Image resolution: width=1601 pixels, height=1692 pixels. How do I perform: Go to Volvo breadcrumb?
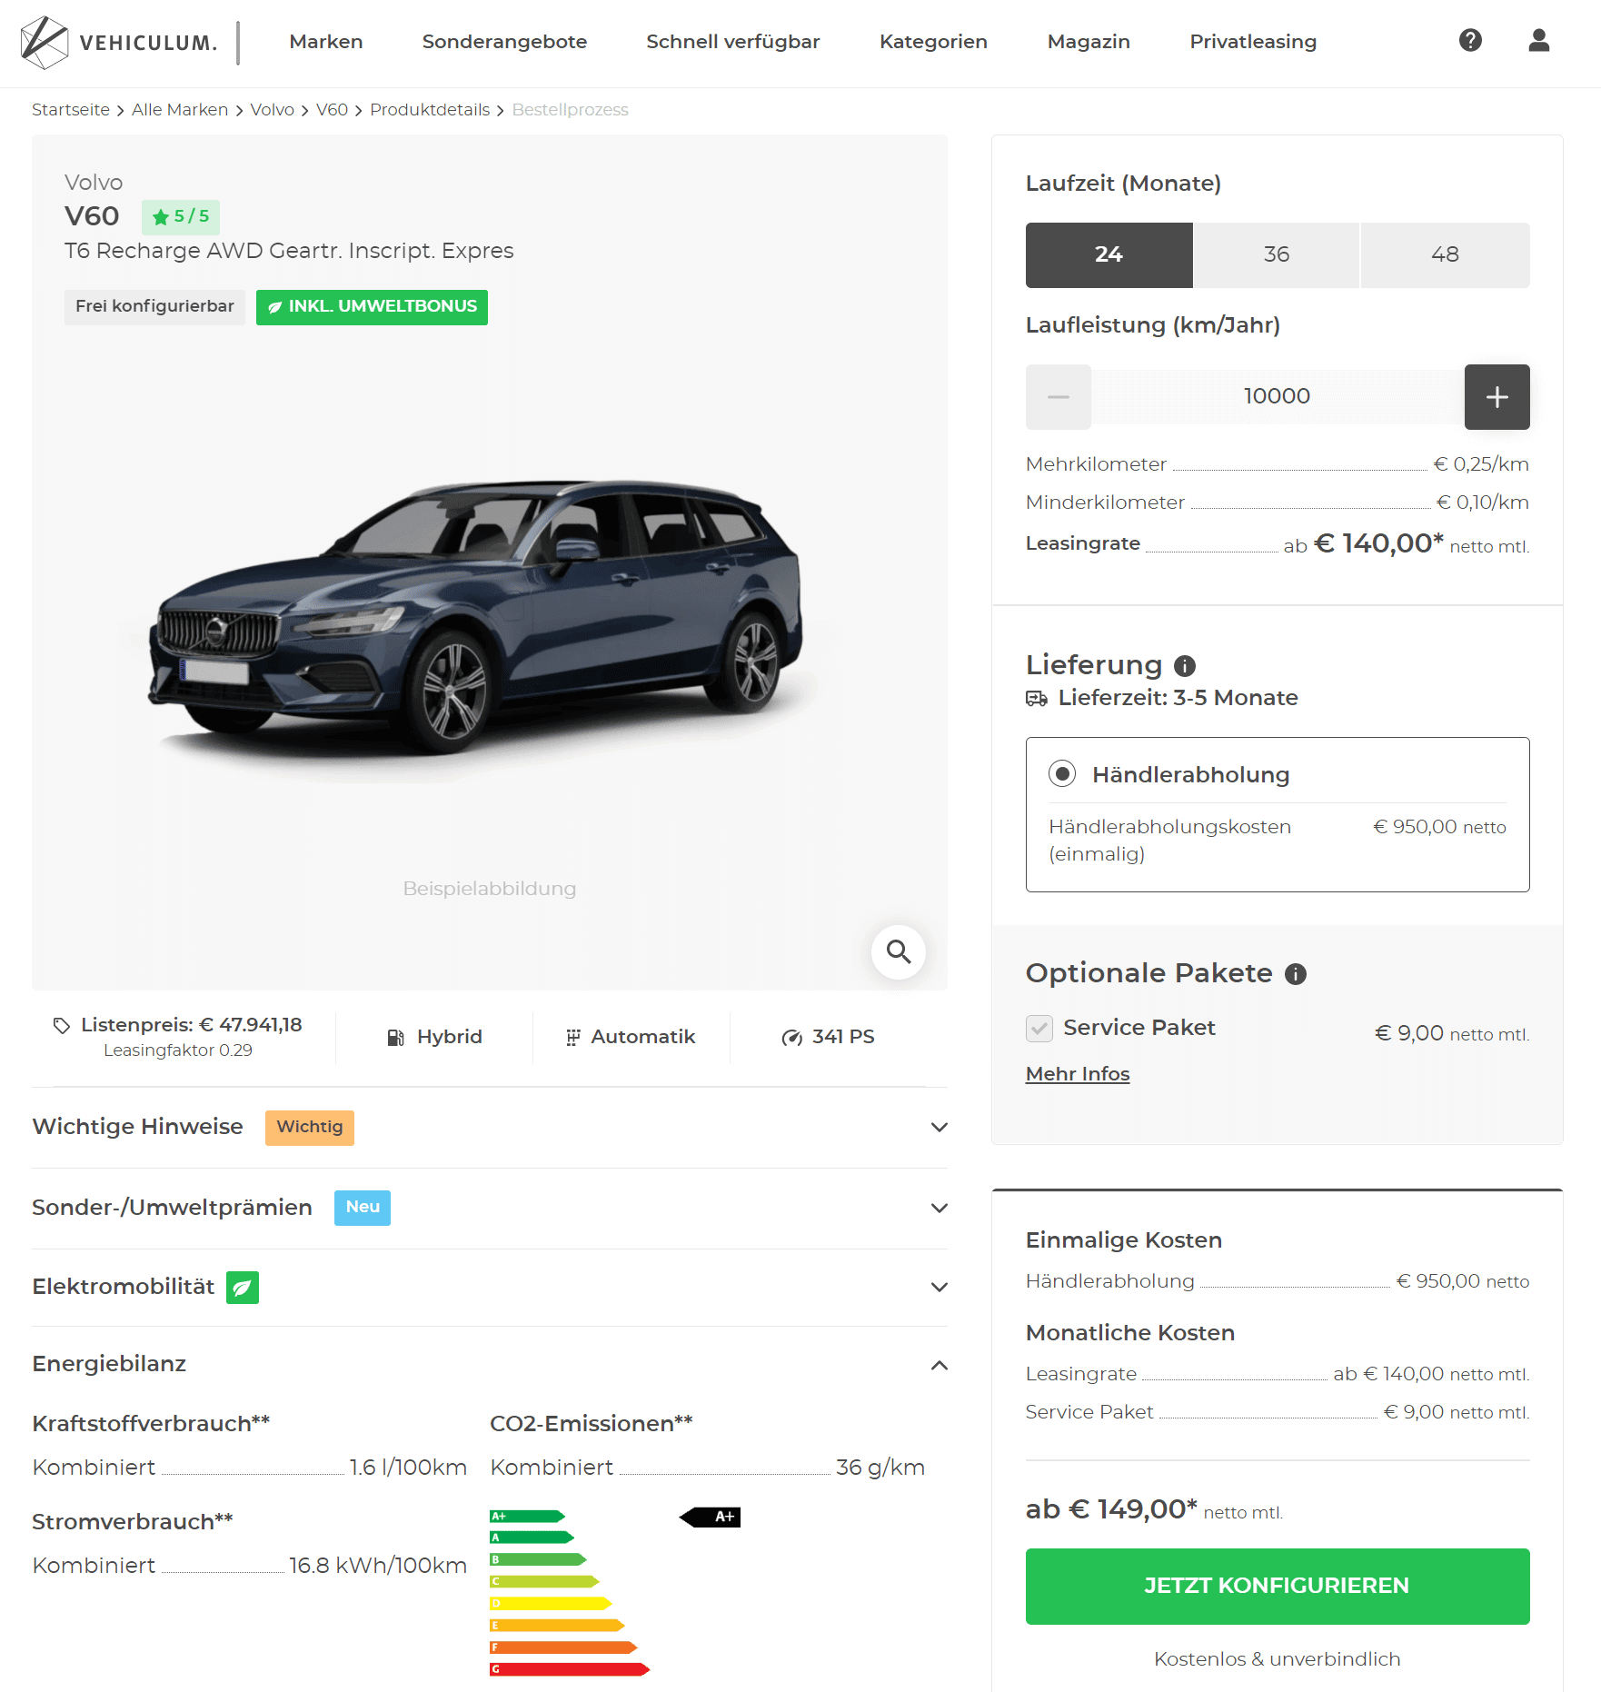pos(272,110)
